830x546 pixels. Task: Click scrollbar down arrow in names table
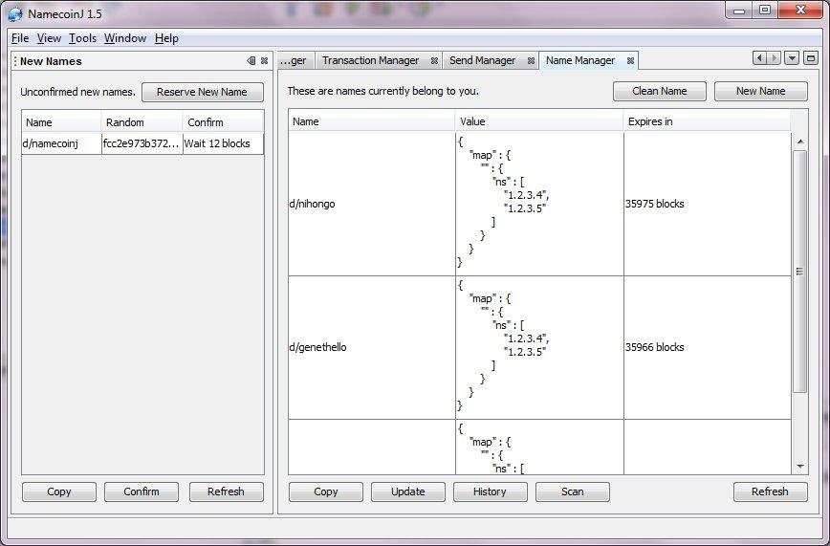[799, 467]
